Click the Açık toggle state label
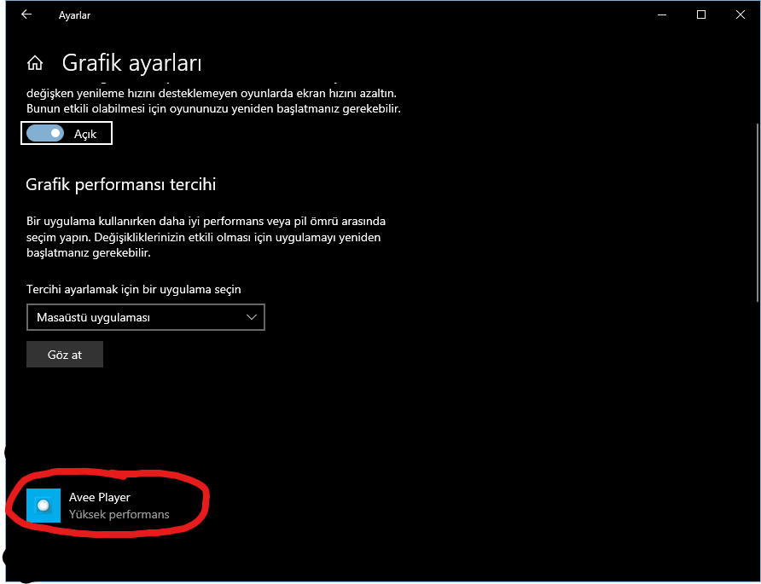 pyautogui.click(x=85, y=134)
